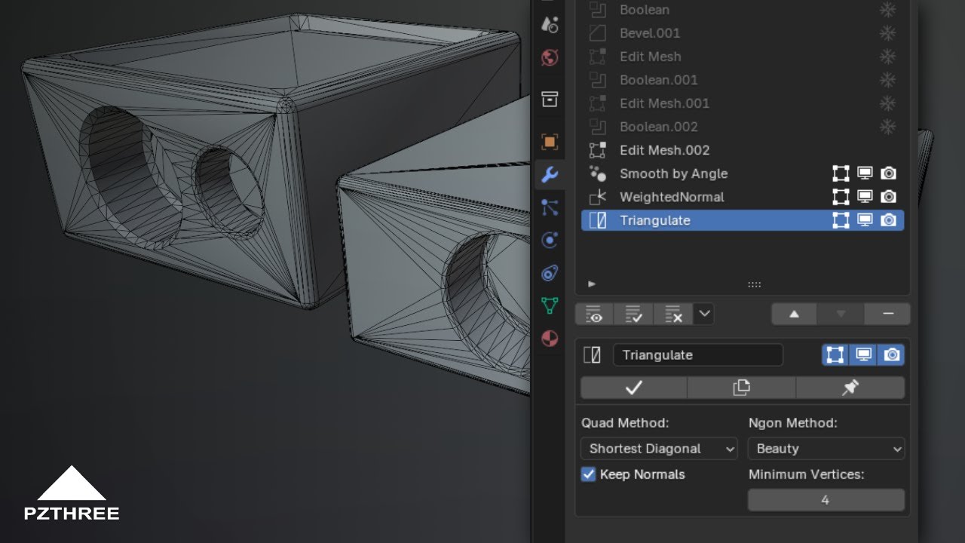Toggle render visibility for WeightedNormal

pos(889,197)
